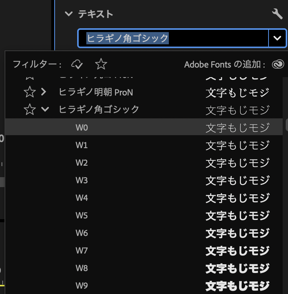Favorite ヒラギノ角ゴシック with its star
This screenshot has height=294, width=288.
[30, 109]
